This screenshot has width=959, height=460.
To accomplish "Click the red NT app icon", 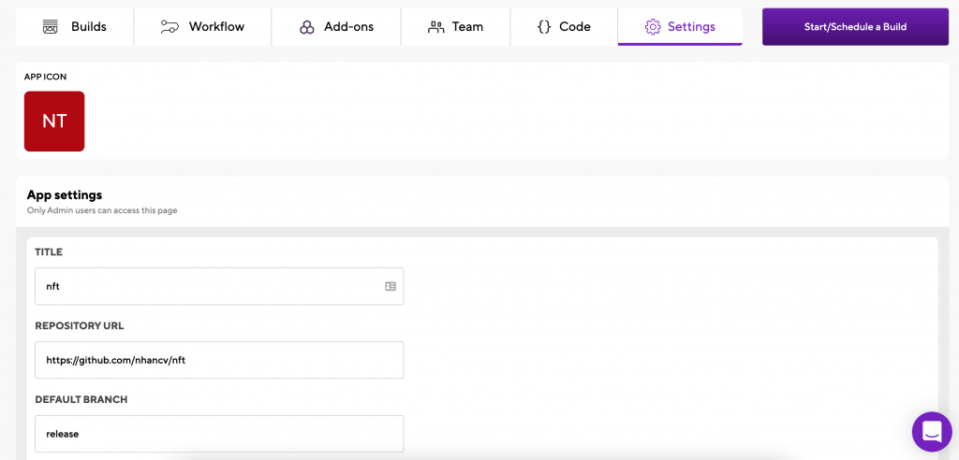I will [54, 121].
